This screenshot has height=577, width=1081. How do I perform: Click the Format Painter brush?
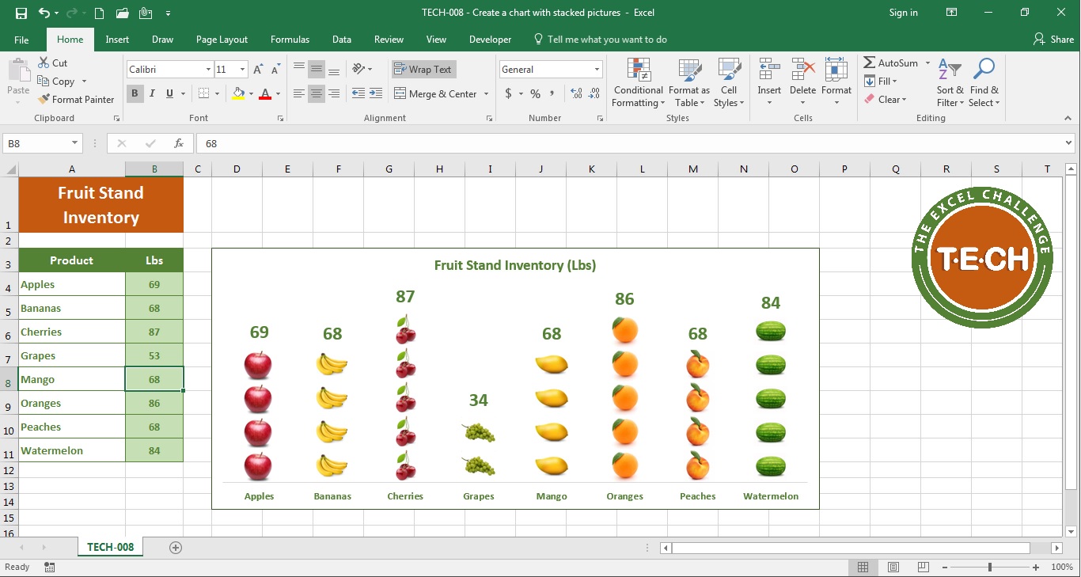coord(44,100)
